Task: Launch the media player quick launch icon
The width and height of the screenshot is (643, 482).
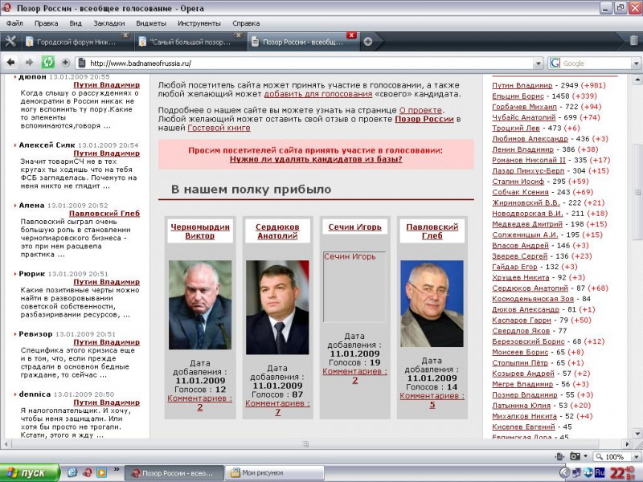Action: 101,473
